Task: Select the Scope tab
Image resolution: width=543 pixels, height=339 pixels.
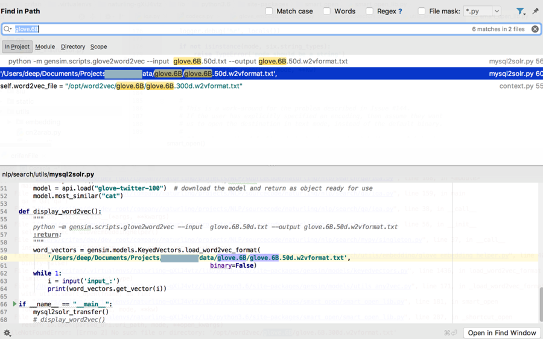Action: coord(98,46)
